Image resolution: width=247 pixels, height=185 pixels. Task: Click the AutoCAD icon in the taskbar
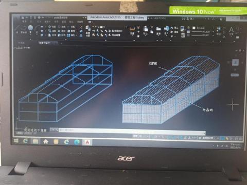pos(87,142)
